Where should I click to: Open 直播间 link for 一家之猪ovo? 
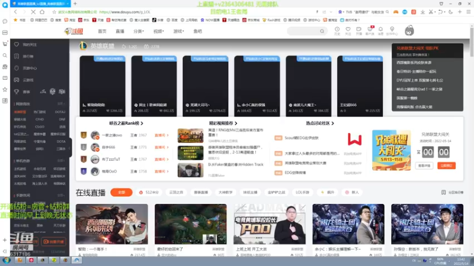(x=161, y=135)
